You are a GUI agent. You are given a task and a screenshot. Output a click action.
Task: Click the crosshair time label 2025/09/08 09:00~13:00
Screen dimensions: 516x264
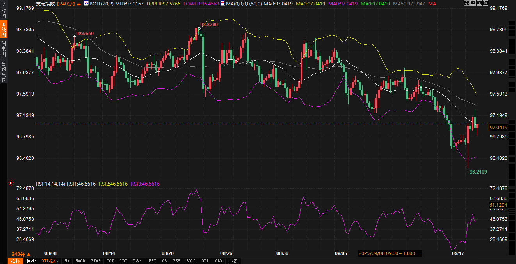[x=390, y=253]
